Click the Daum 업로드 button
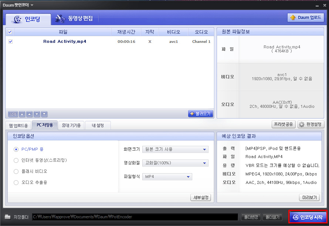 tap(305, 18)
